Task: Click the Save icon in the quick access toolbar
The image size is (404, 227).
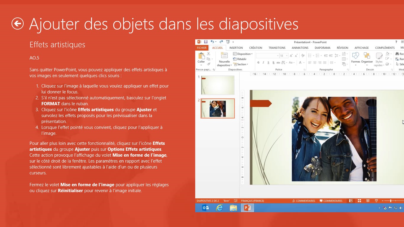Action: point(206,42)
